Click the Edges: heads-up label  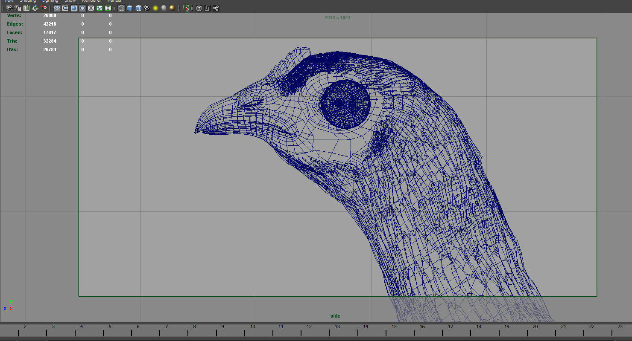[x=15, y=24]
